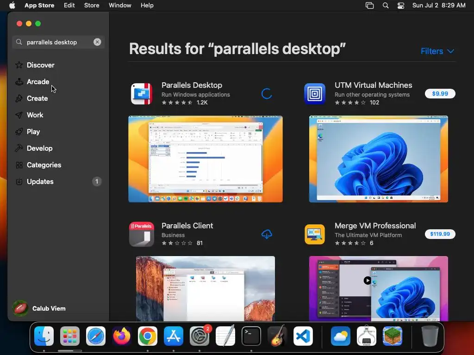Click the Parallels Desktop title
This screenshot has width=474, height=355.
tap(192, 85)
